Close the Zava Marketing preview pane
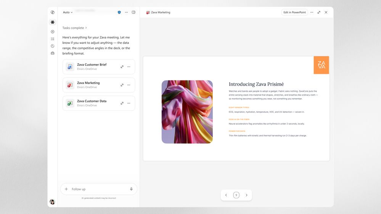The height and width of the screenshot is (214, 381). point(326,12)
